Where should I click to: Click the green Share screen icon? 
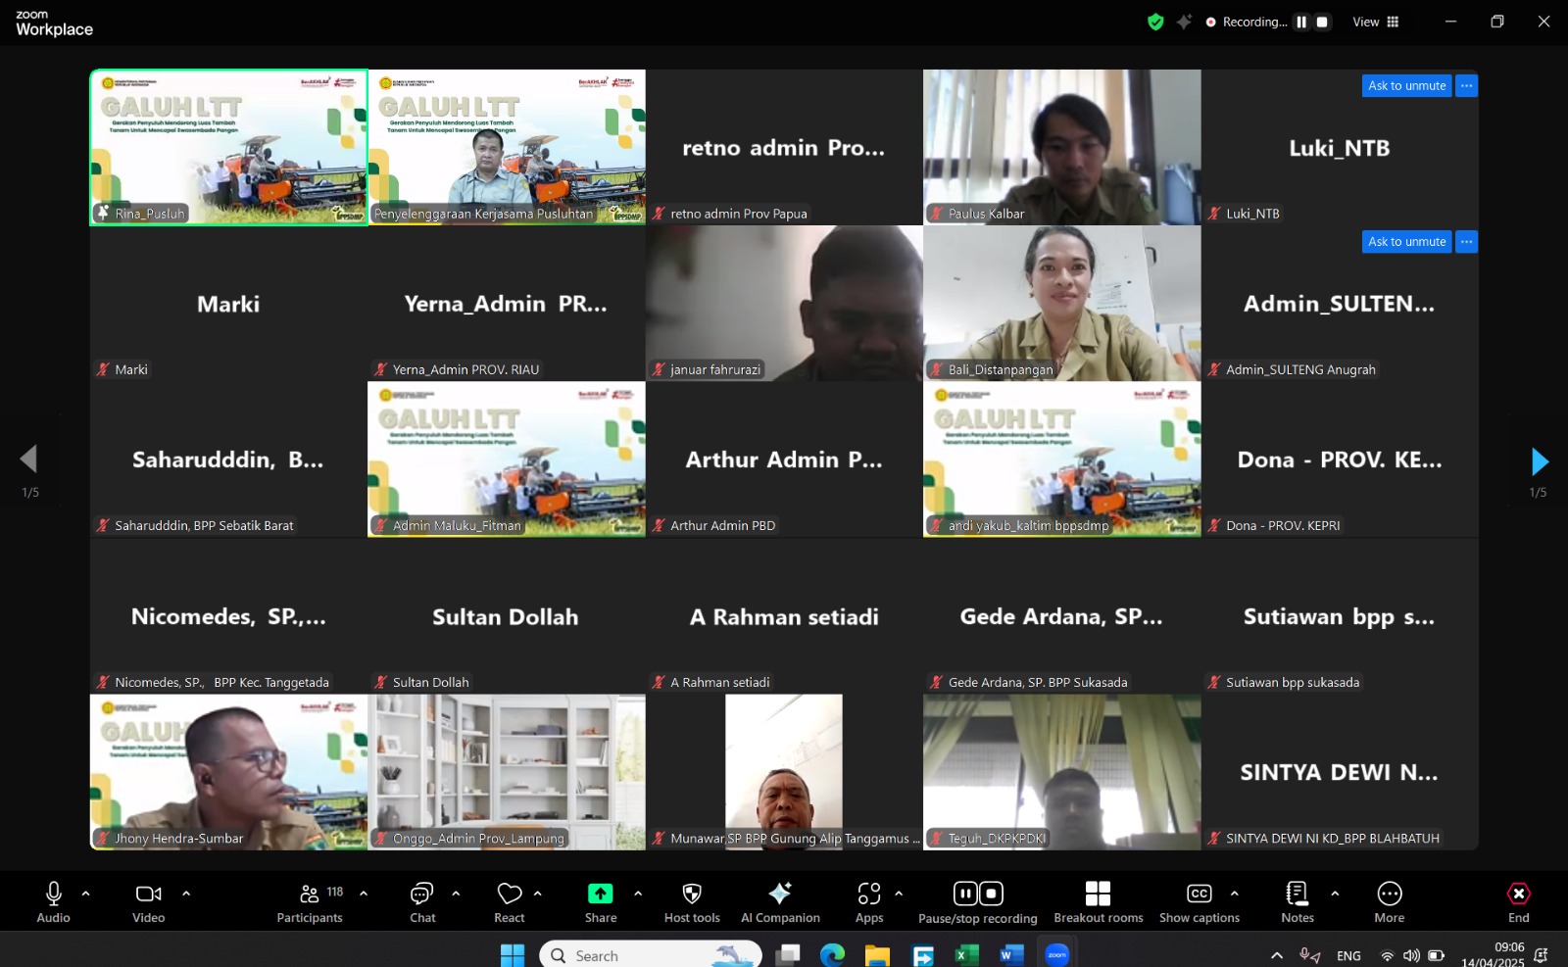click(x=600, y=894)
